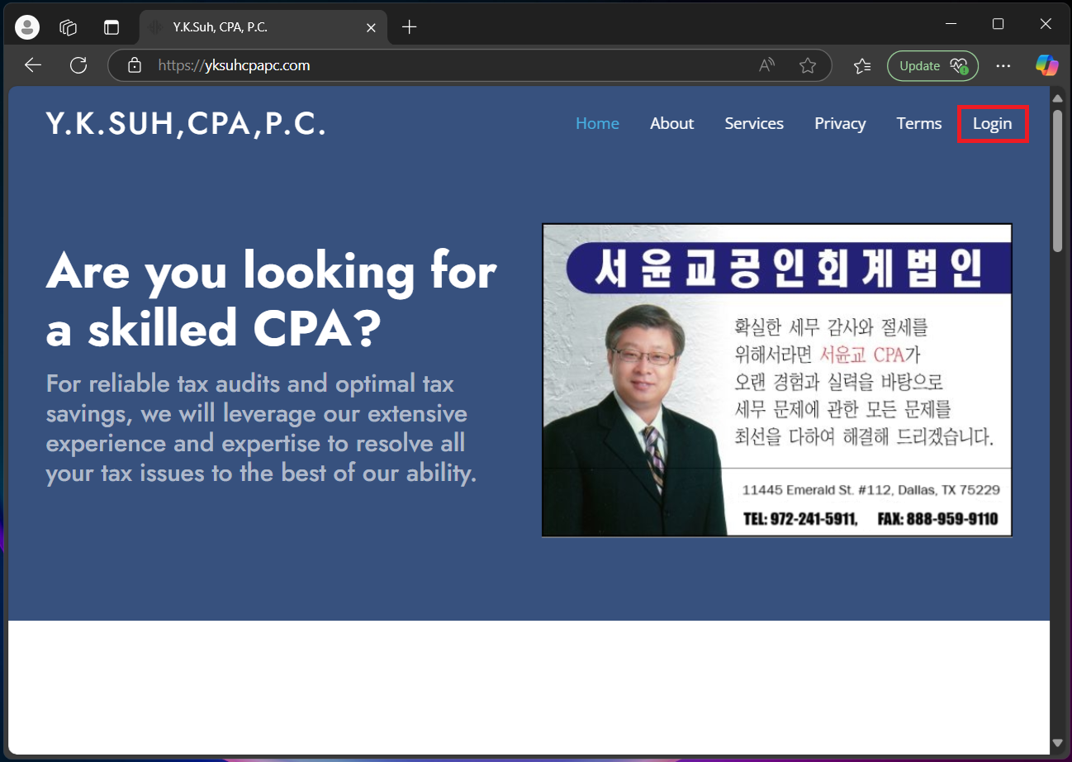Go to the Home nav link
The width and height of the screenshot is (1072, 762).
click(597, 123)
